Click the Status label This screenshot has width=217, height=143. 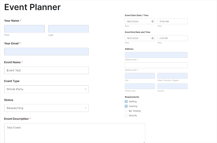pos(9,100)
